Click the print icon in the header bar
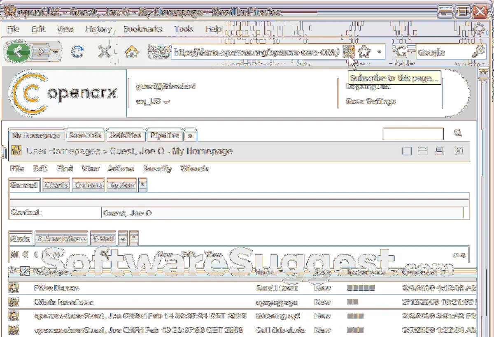 (440, 151)
